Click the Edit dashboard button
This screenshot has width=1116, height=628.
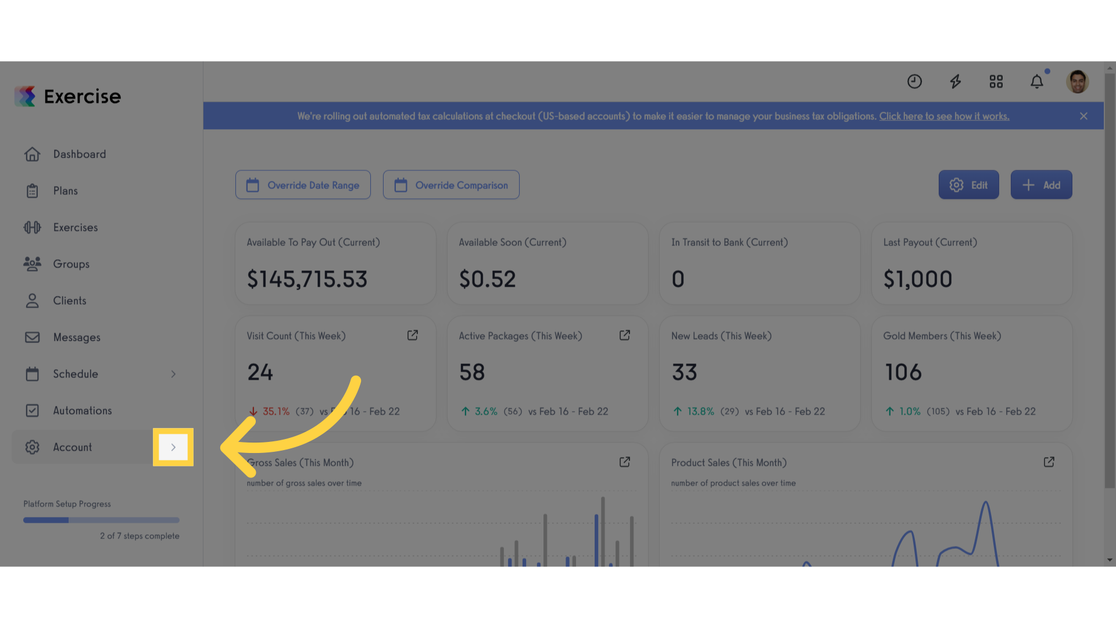click(968, 185)
